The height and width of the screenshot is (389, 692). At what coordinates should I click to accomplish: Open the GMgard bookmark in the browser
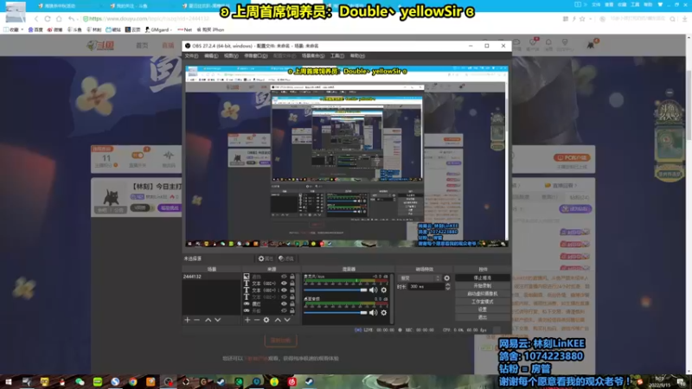pyautogui.click(x=157, y=29)
